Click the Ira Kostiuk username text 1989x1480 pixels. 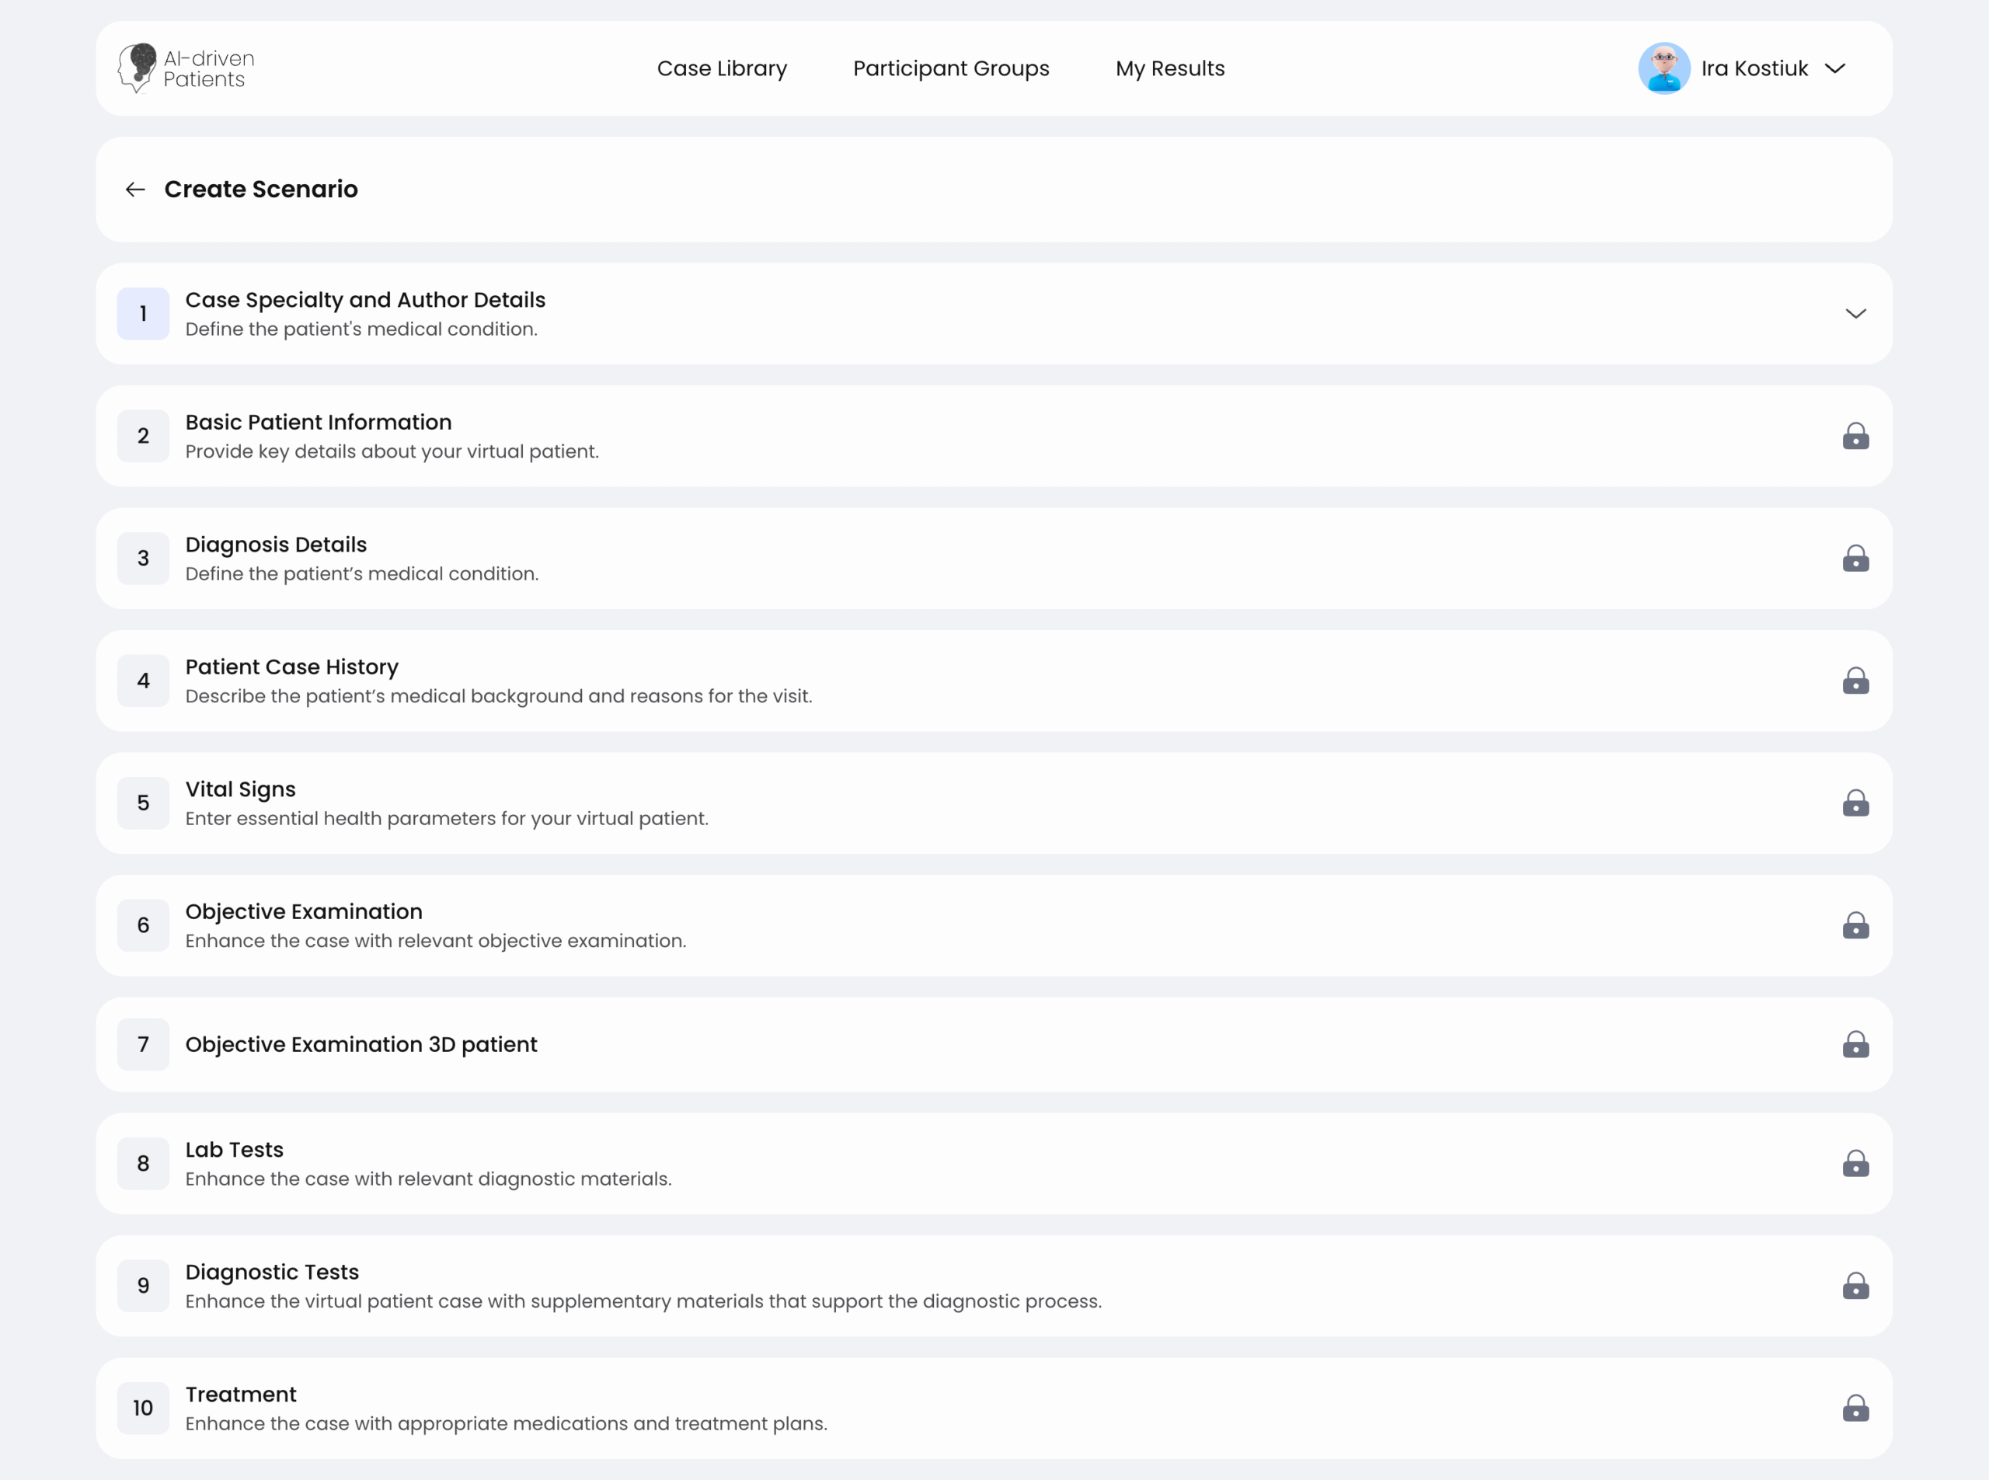[x=1754, y=68]
